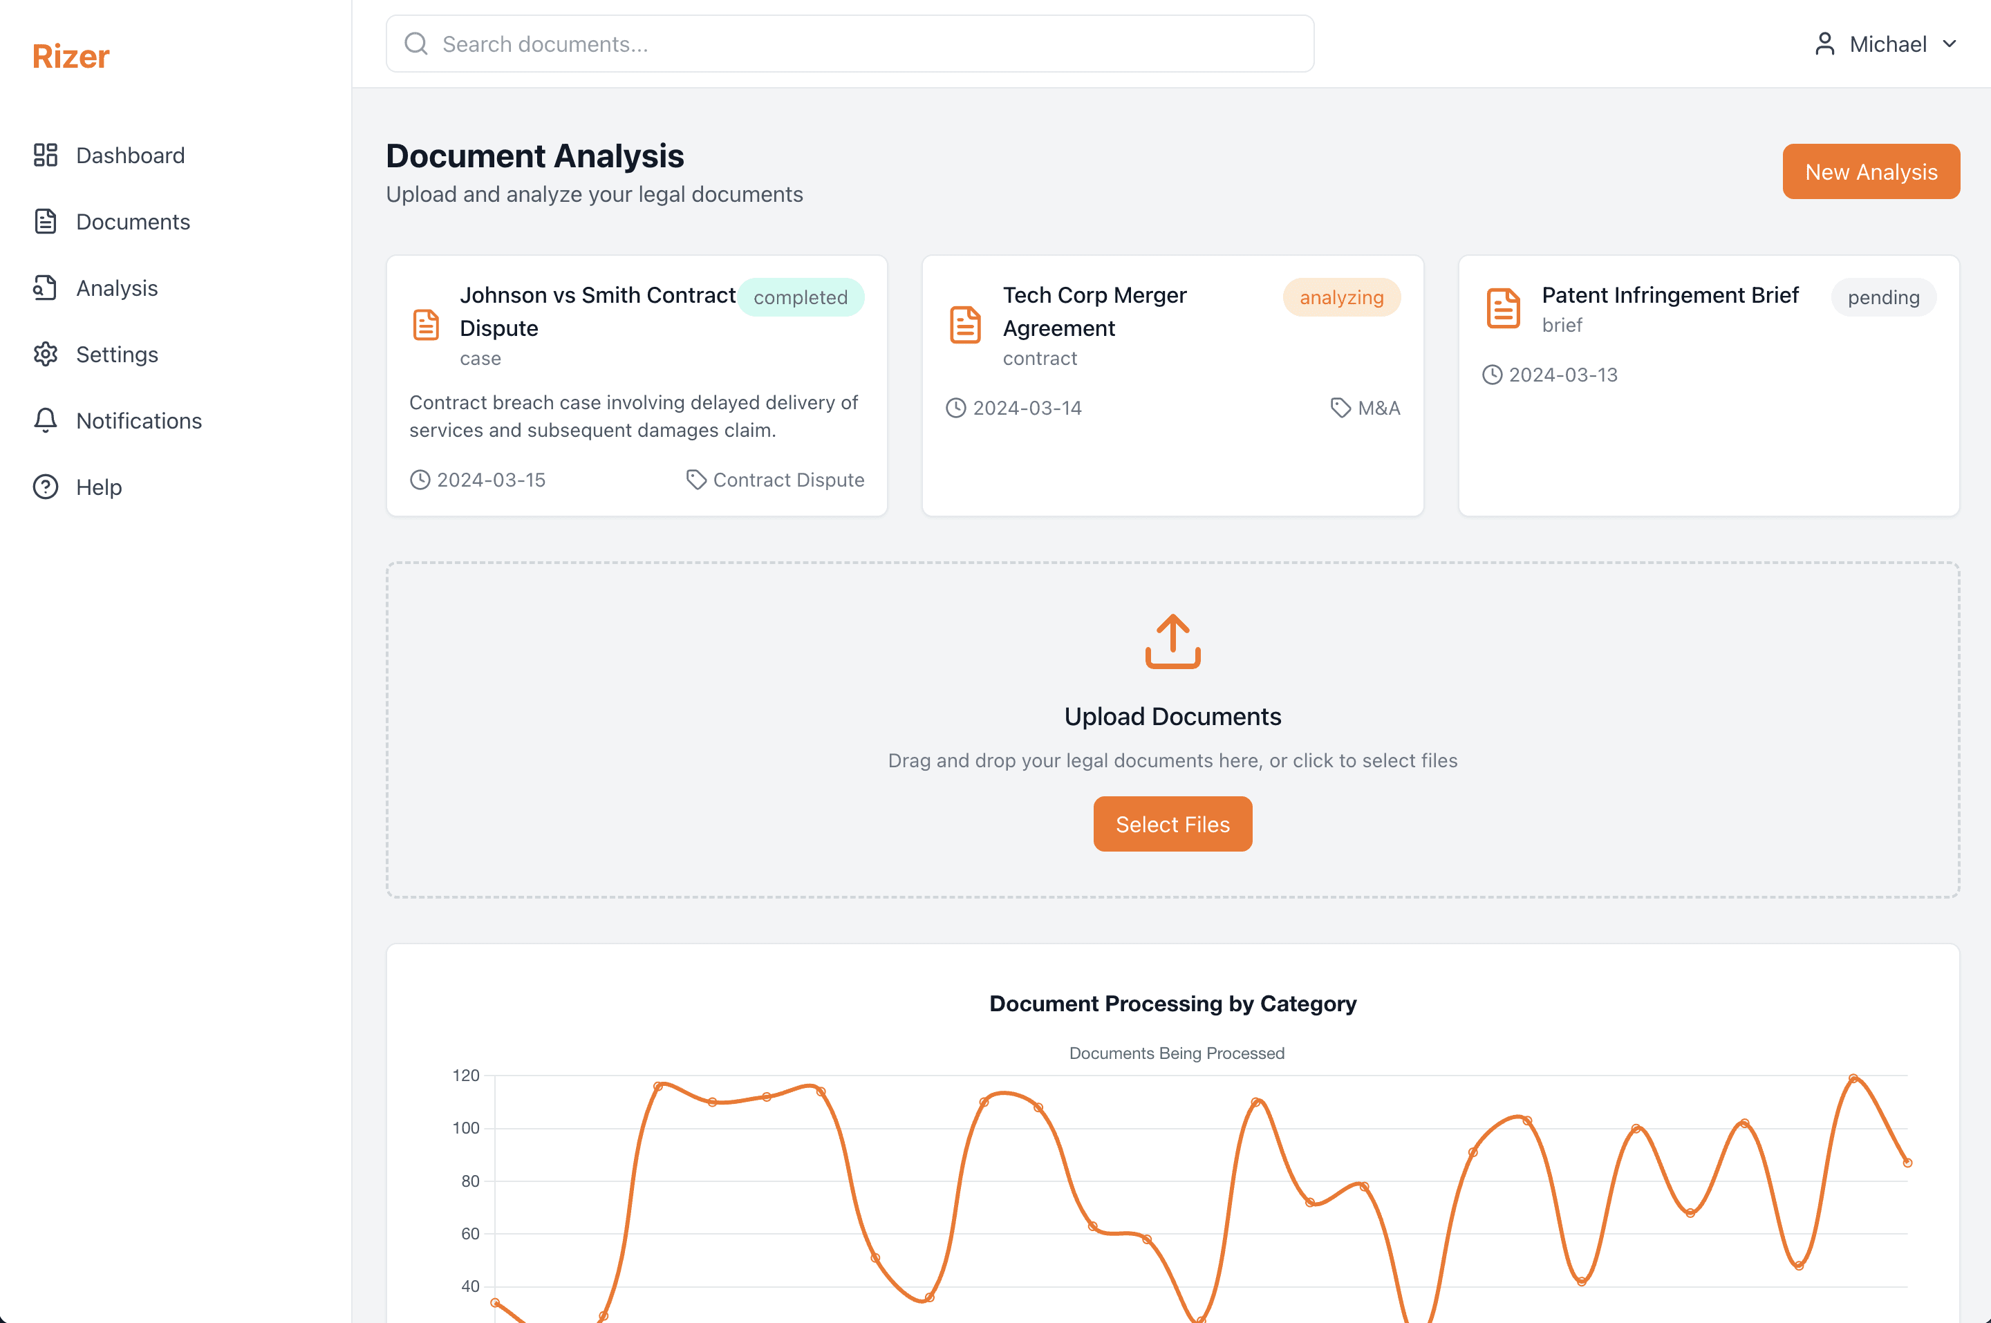Click the 'case' type label on Johnson card
This screenshot has height=1323, width=1991.
click(x=481, y=359)
